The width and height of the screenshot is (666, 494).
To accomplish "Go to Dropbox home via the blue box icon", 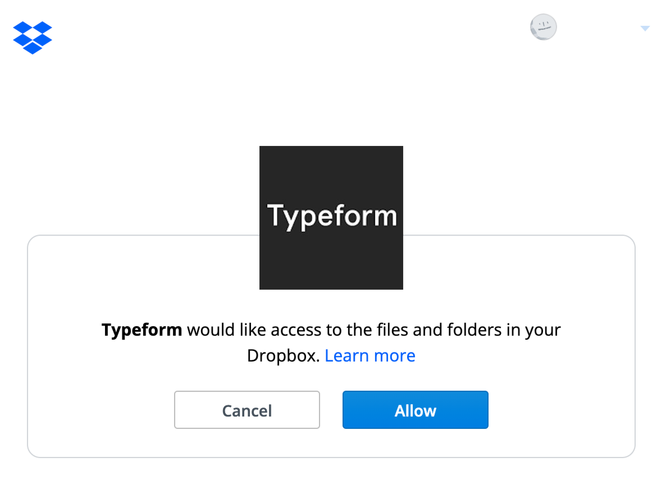I will 33,38.
